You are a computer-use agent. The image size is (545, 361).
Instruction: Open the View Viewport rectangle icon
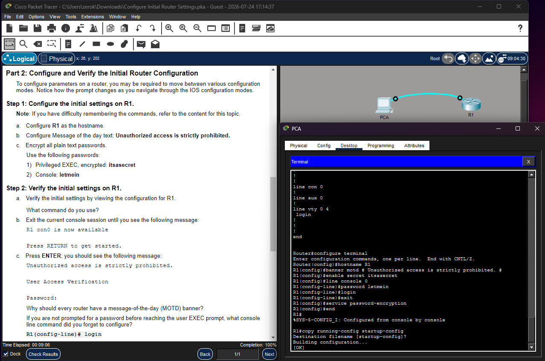(212, 28)
